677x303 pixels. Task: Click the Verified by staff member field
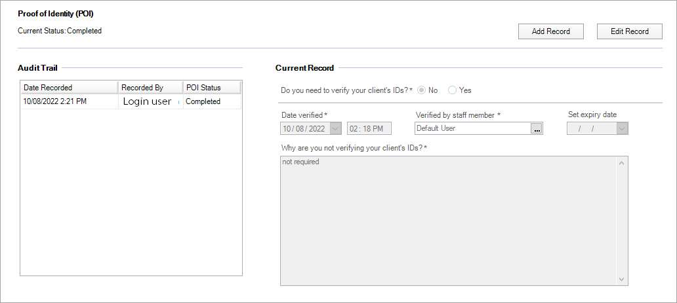(x=472, y=129)
